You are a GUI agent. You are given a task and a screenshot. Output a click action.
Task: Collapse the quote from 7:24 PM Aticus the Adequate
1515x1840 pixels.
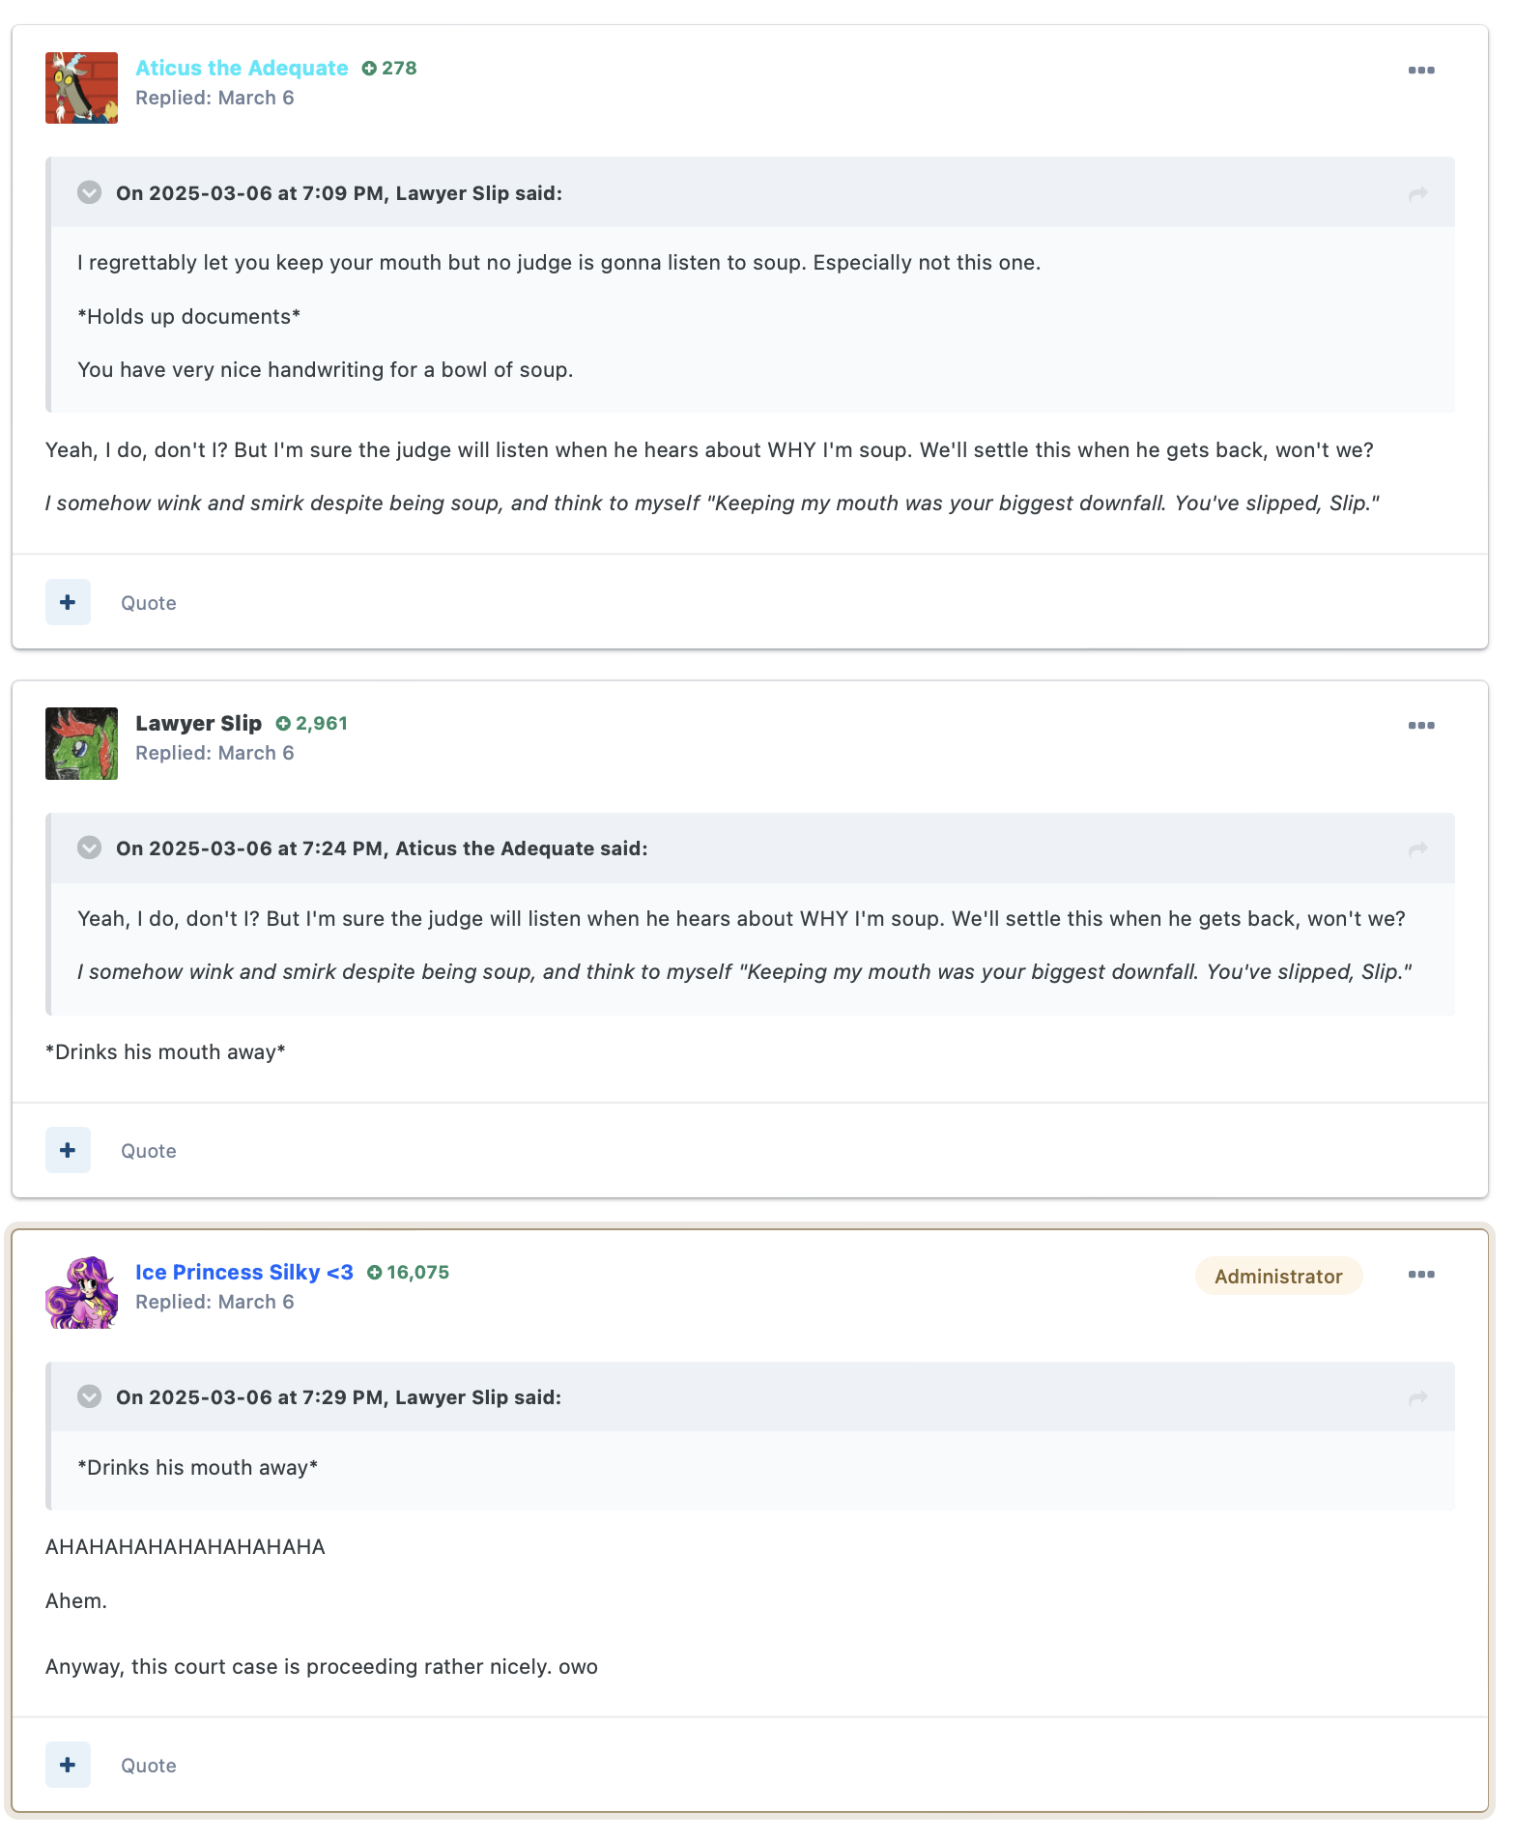click(89, 848)
